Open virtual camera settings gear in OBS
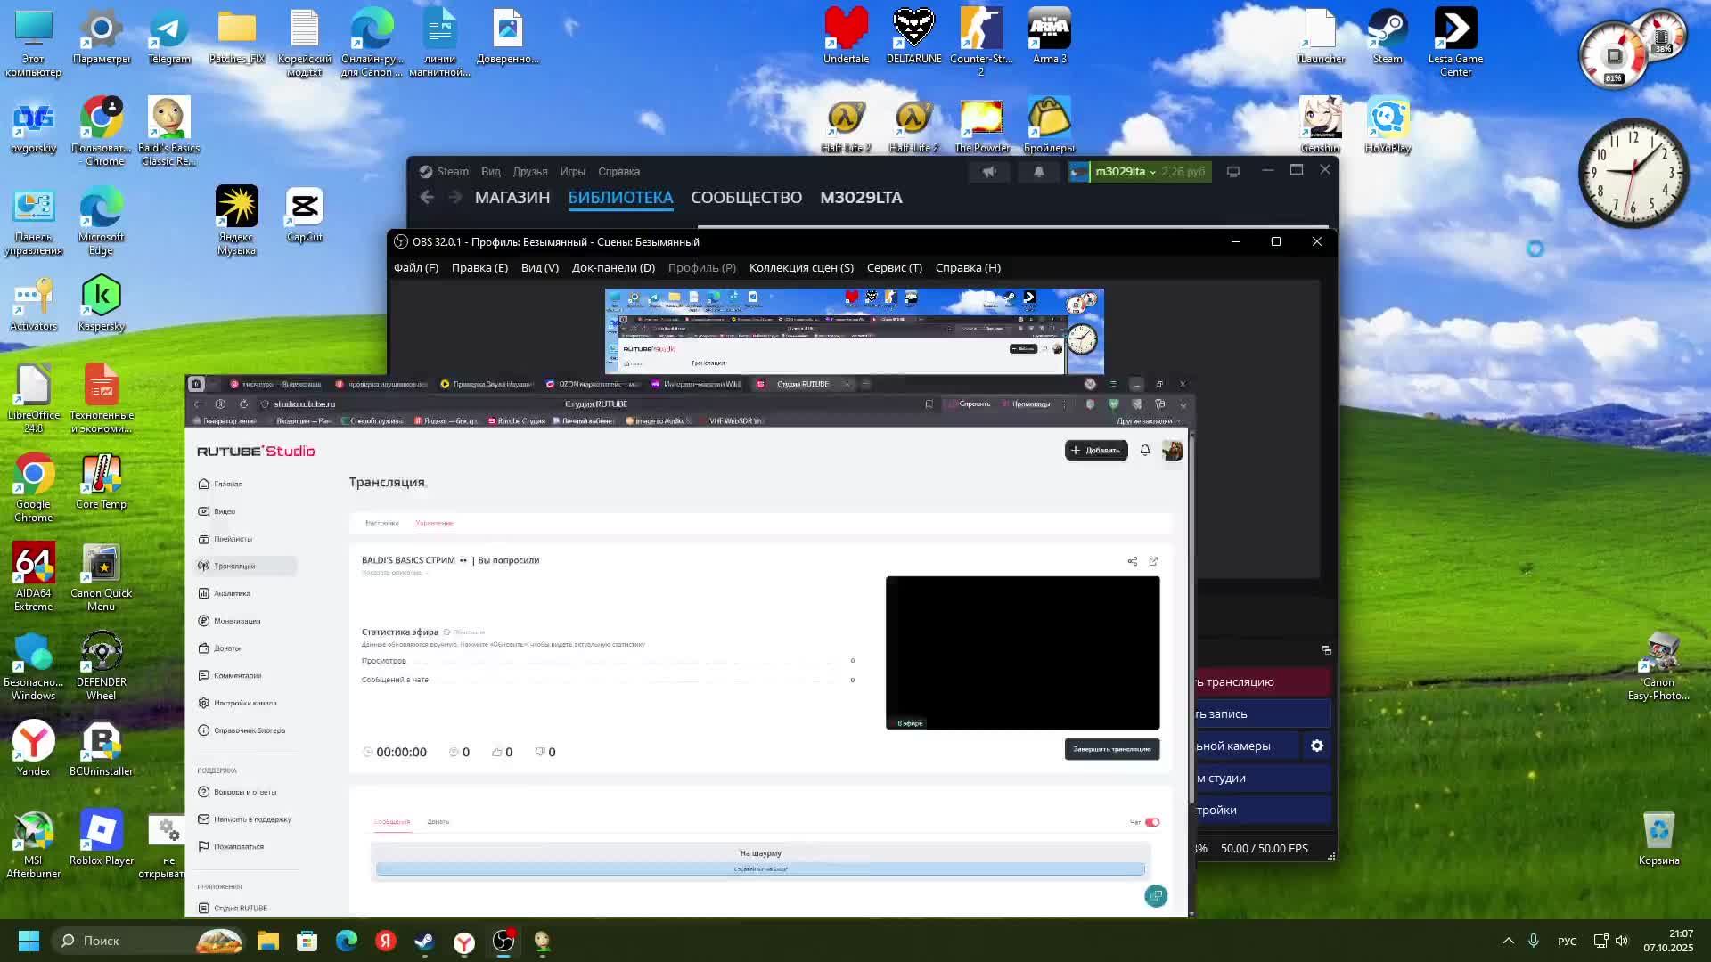The height and width of the screenshot is (962, 1711). click(1317, 746)
